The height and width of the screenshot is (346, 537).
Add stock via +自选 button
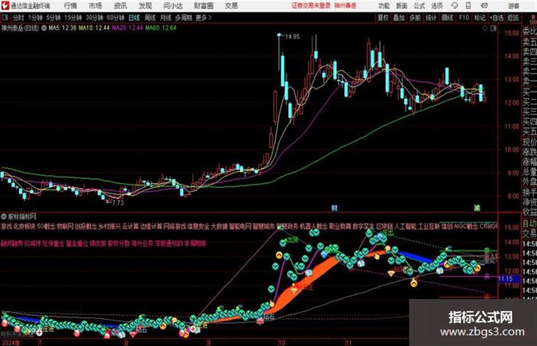coord(497,18)
